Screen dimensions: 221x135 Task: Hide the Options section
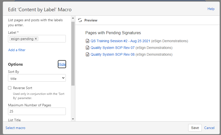pyautogui.click(x=62, y=64)
